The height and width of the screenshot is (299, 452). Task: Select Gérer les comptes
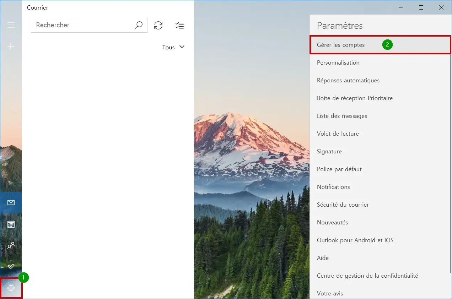click(341, 45)
